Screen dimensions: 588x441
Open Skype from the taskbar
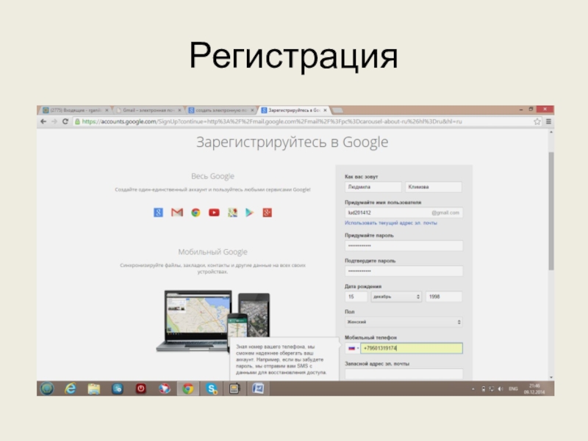point(212,389)
